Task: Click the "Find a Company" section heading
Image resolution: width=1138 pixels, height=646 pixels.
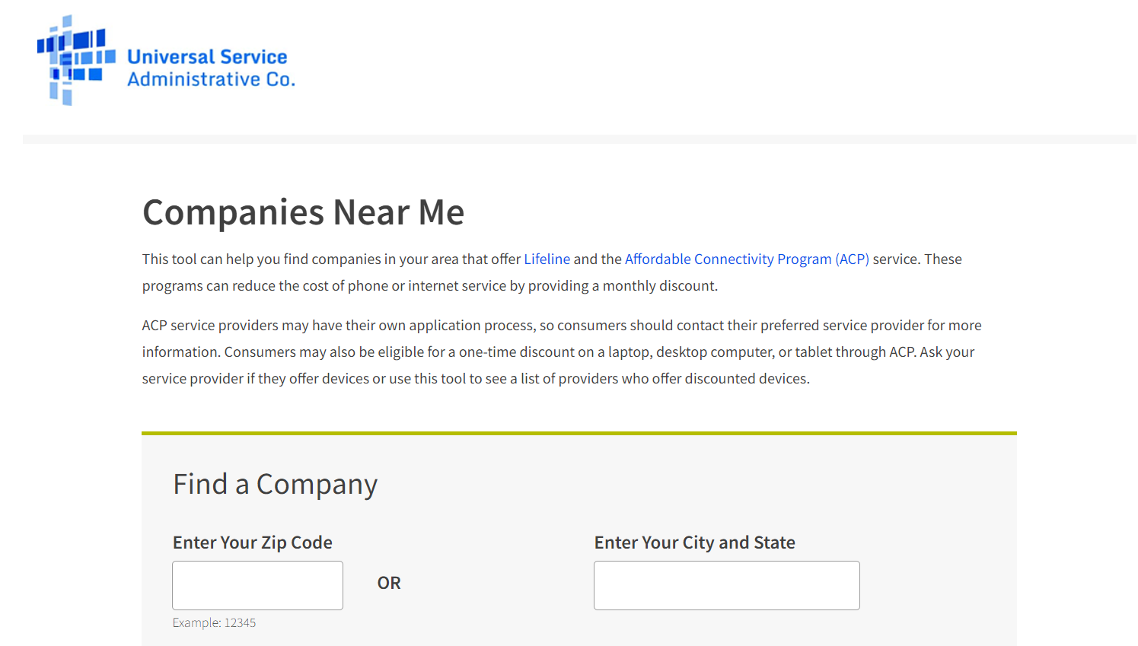Action: (x=275, y=485)
